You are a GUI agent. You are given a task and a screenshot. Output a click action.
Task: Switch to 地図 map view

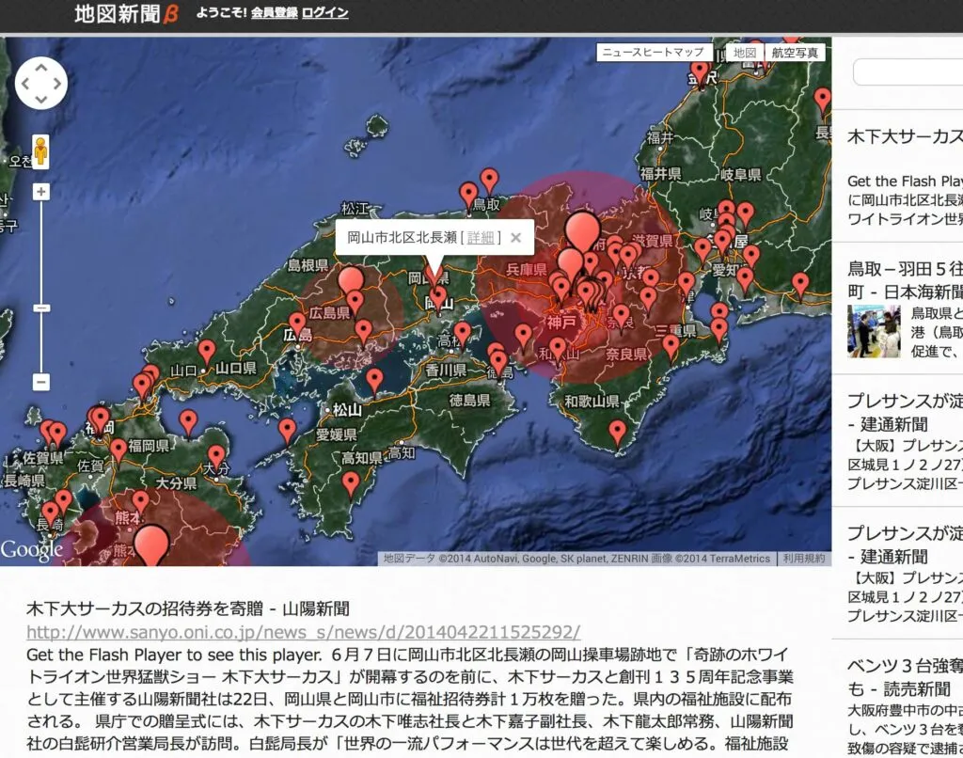pos(745,53)
